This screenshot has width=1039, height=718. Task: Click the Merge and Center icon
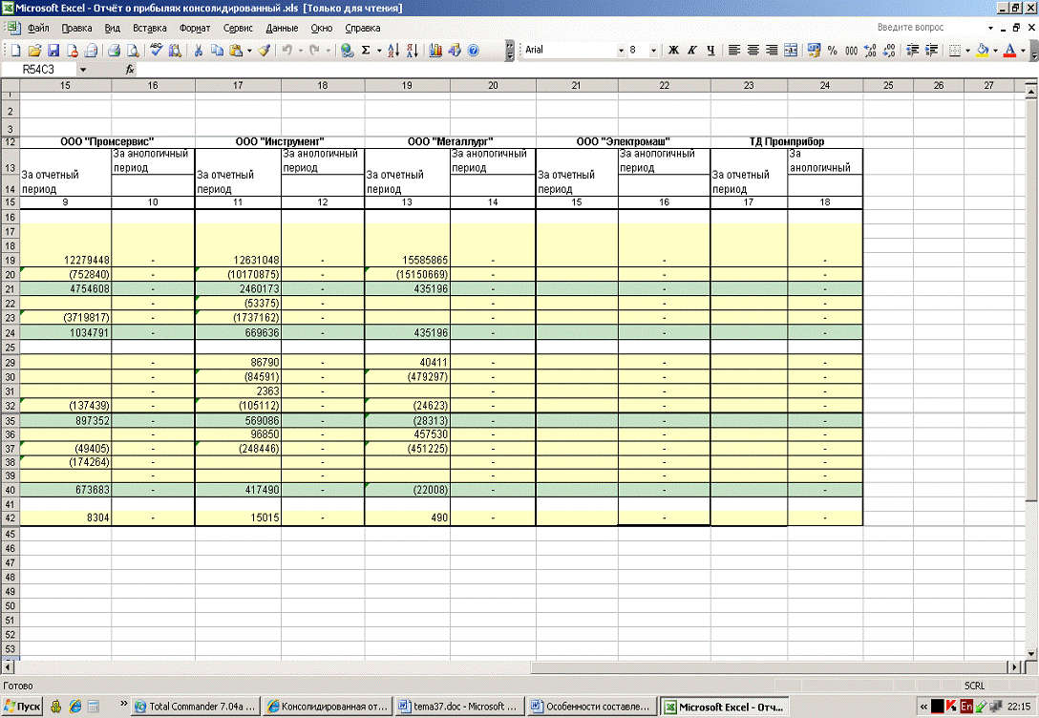(791, 50)
